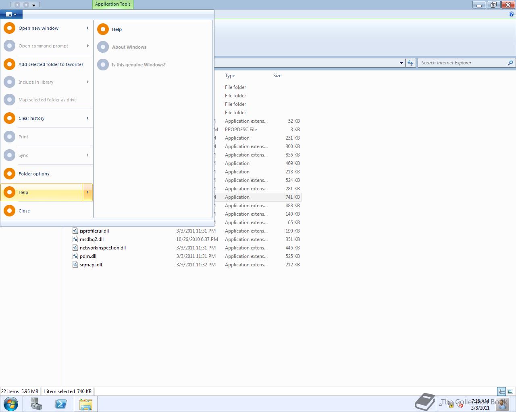This screenshot has height=412, width=516.
Task: Select the pdm.dll file icon
Action: [x=75, y=256]
